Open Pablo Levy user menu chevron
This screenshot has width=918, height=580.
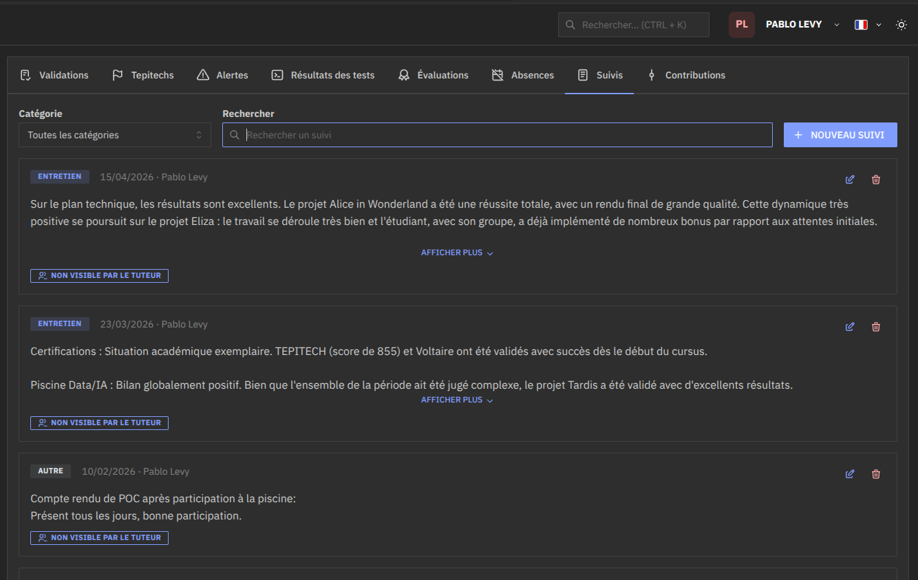837,25
